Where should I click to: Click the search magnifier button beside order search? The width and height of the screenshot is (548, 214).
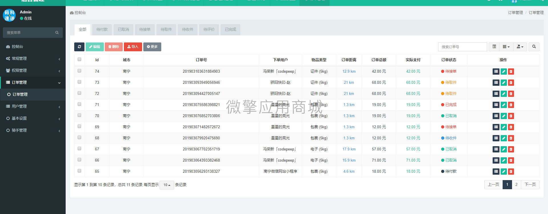(534, 47)
